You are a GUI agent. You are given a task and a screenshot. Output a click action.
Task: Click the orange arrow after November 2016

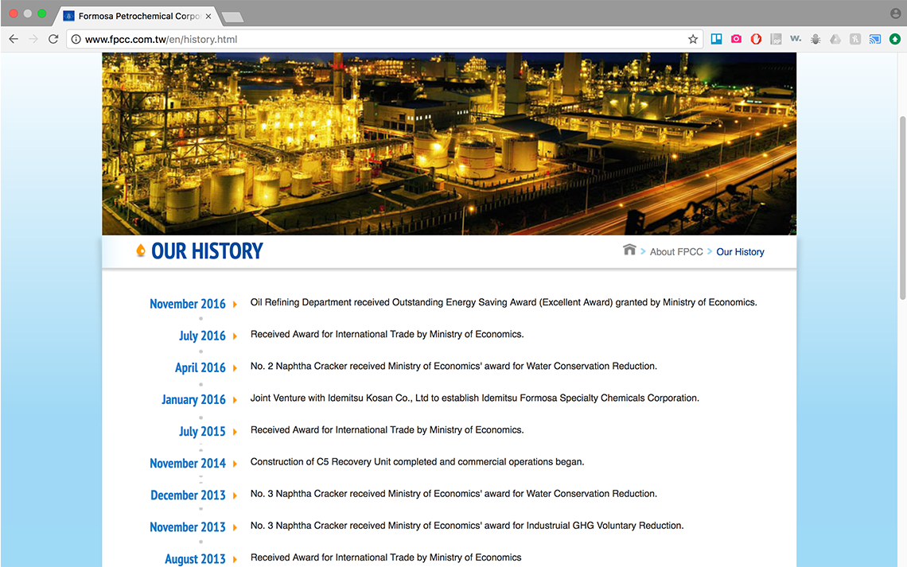pos(235,304)
